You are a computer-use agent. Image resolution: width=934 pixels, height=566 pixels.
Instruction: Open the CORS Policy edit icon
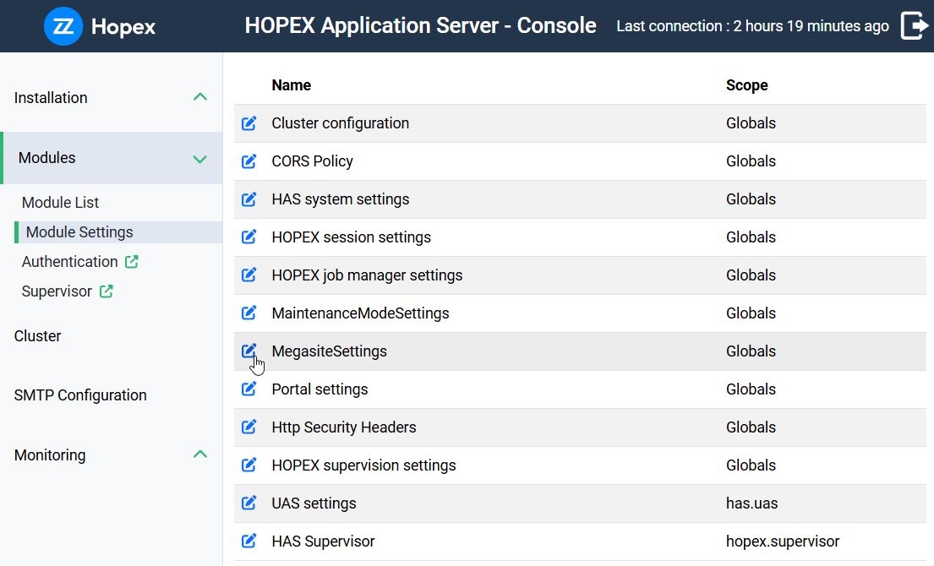tap(249, 161)
